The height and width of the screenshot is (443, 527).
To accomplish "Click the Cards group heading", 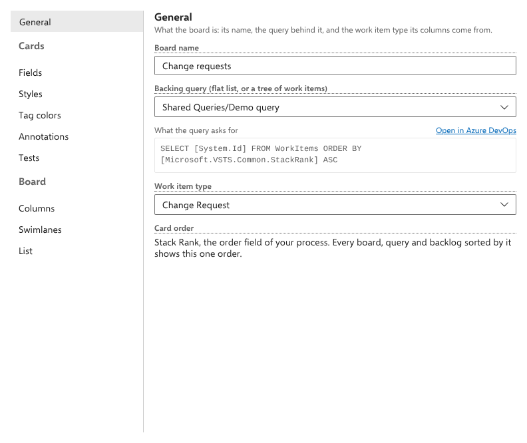I will [x=31, y=46].
